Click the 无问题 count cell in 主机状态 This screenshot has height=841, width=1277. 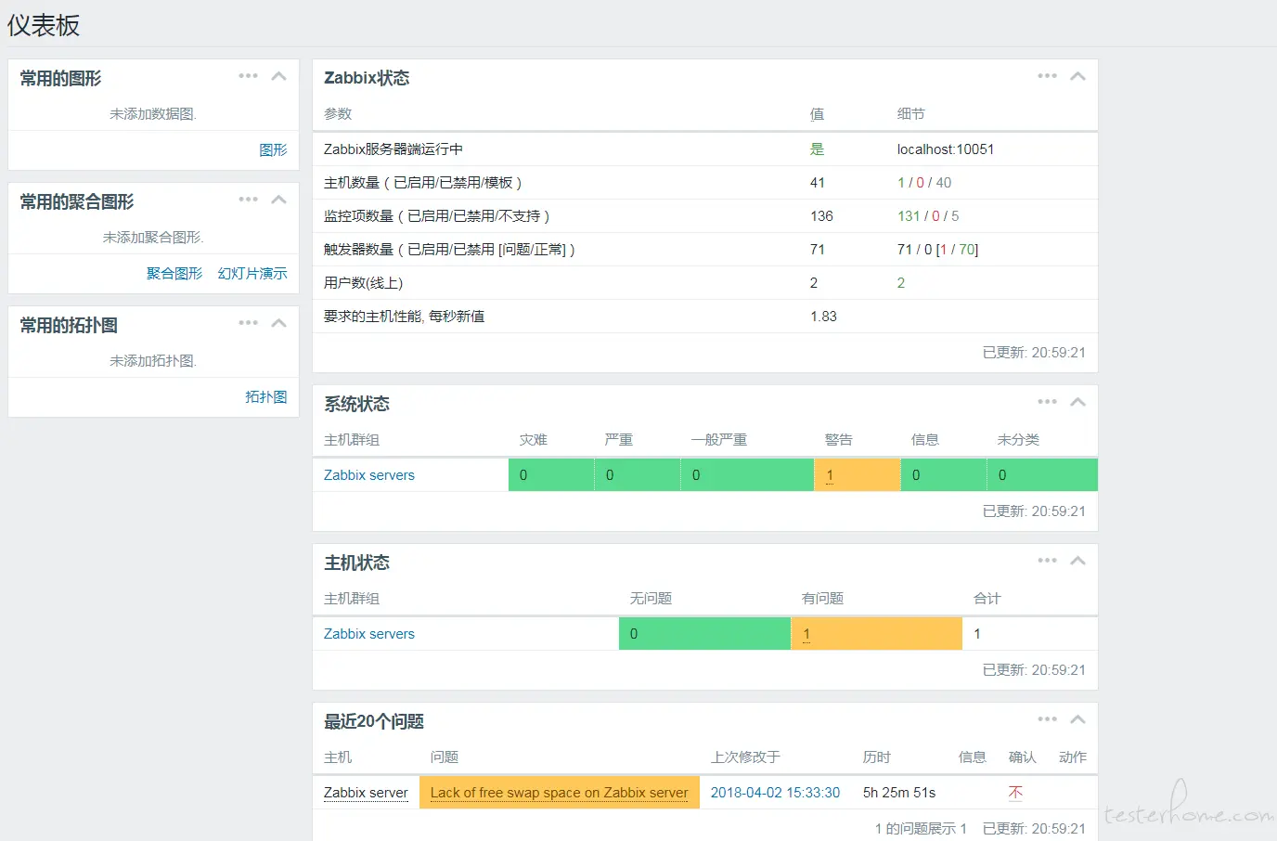pos(705,634)
